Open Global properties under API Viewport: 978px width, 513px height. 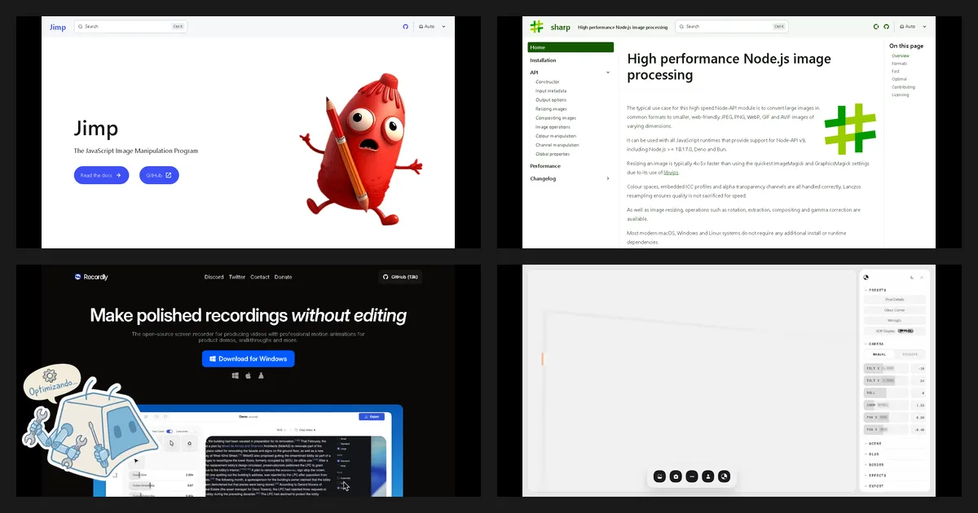pyautogui.click(x=553, y=154)
